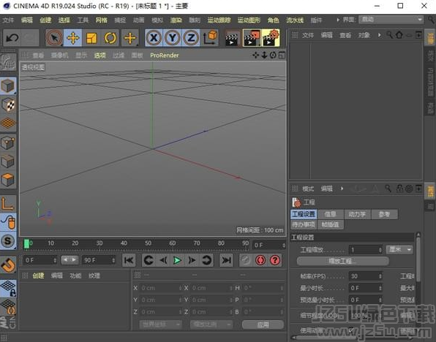436x342 pixels.
Task: Open the 缩放比例 size mode dropdown
Action: 211,324
